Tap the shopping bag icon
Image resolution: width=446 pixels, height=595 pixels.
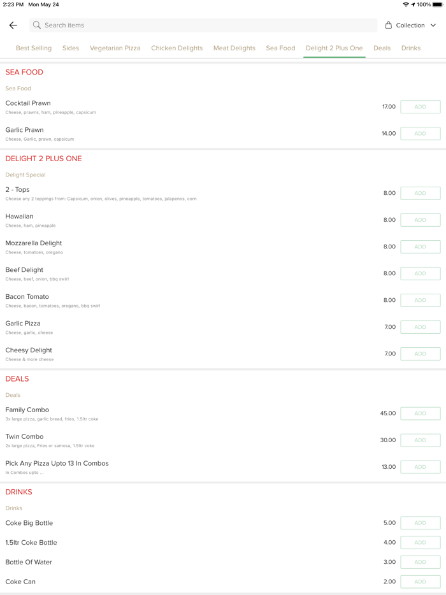pyautogui.click(x=389, y=25)
